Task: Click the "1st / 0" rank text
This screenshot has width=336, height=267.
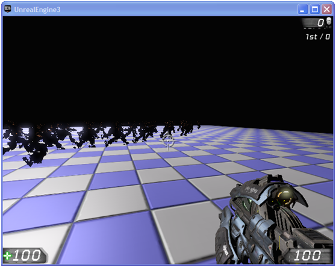Action: pos(318,37)
